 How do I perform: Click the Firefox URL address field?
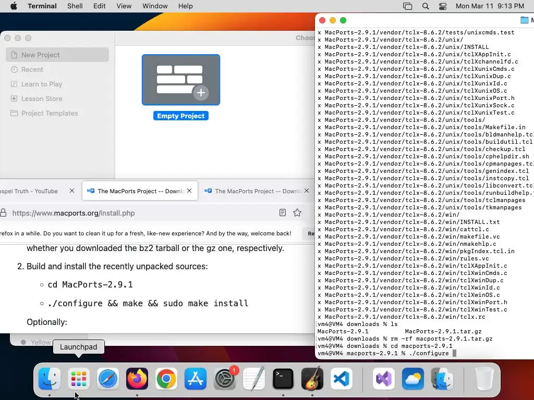pos(143,213)
